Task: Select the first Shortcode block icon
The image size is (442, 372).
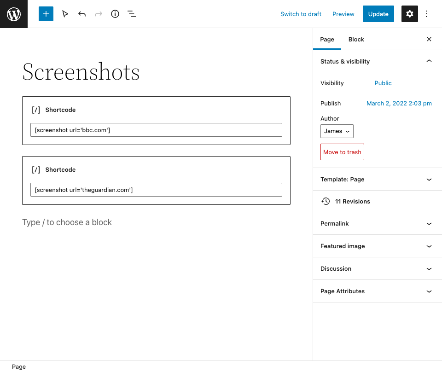Action: [36, 110]
